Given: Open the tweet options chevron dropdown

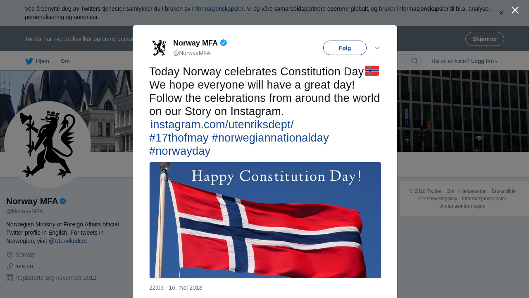Looking at the screenshot, I should (377, 48).
